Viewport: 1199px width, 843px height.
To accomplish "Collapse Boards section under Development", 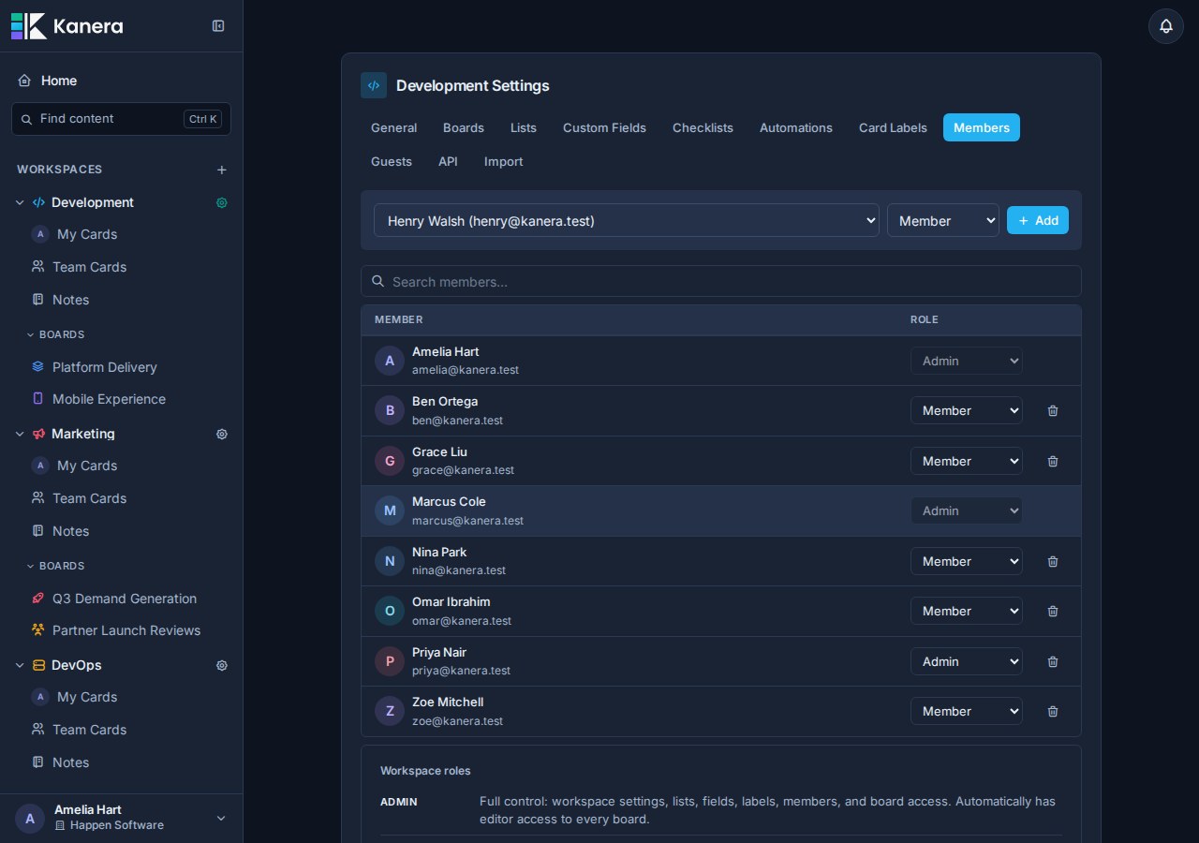I will 55,334.
